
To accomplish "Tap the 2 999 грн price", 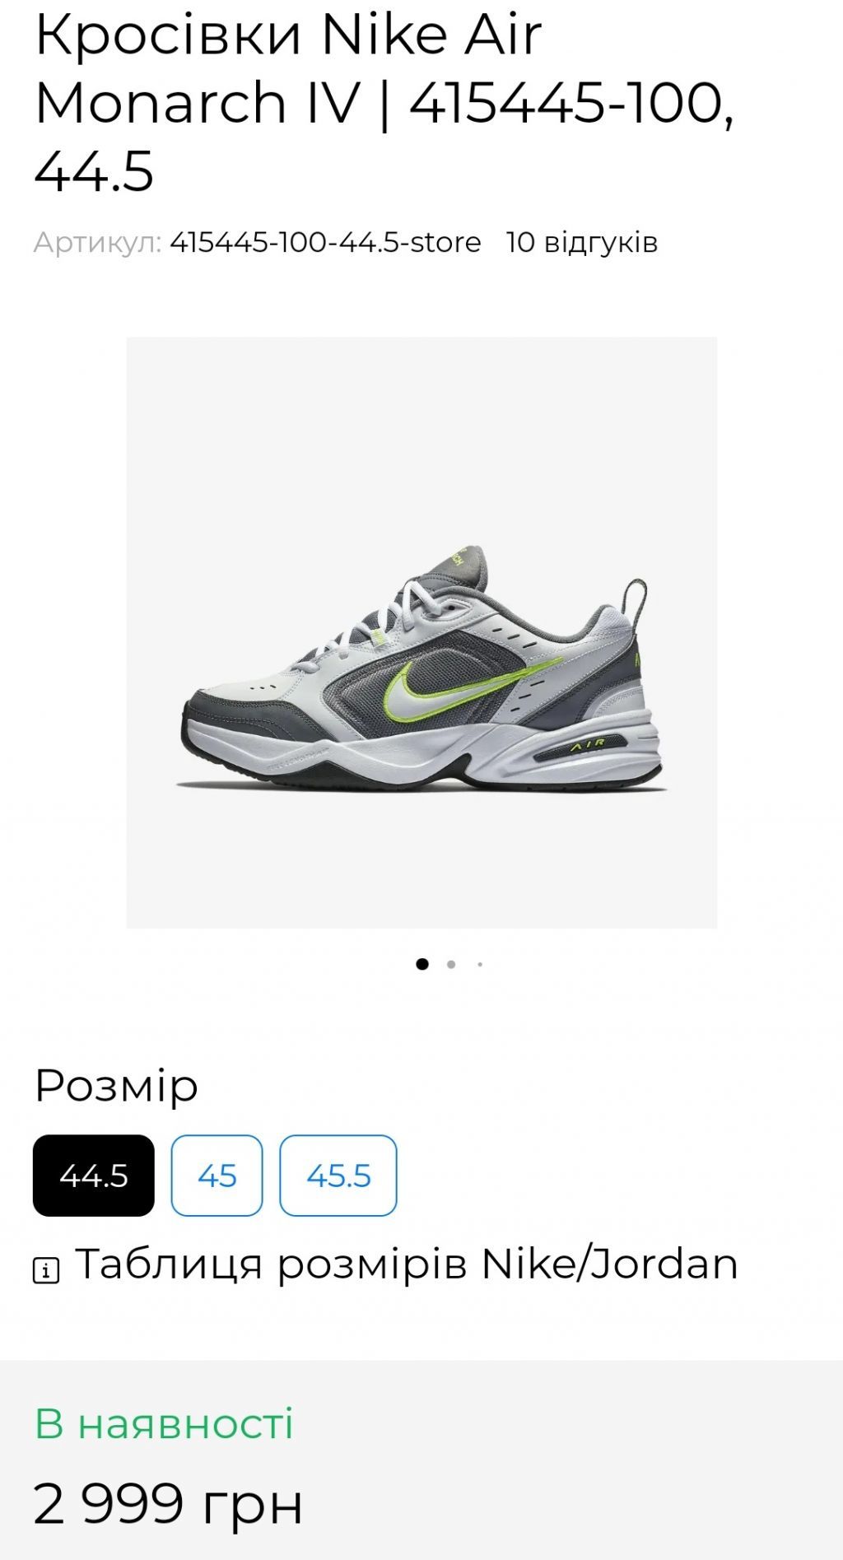I will click(168, 1503).
